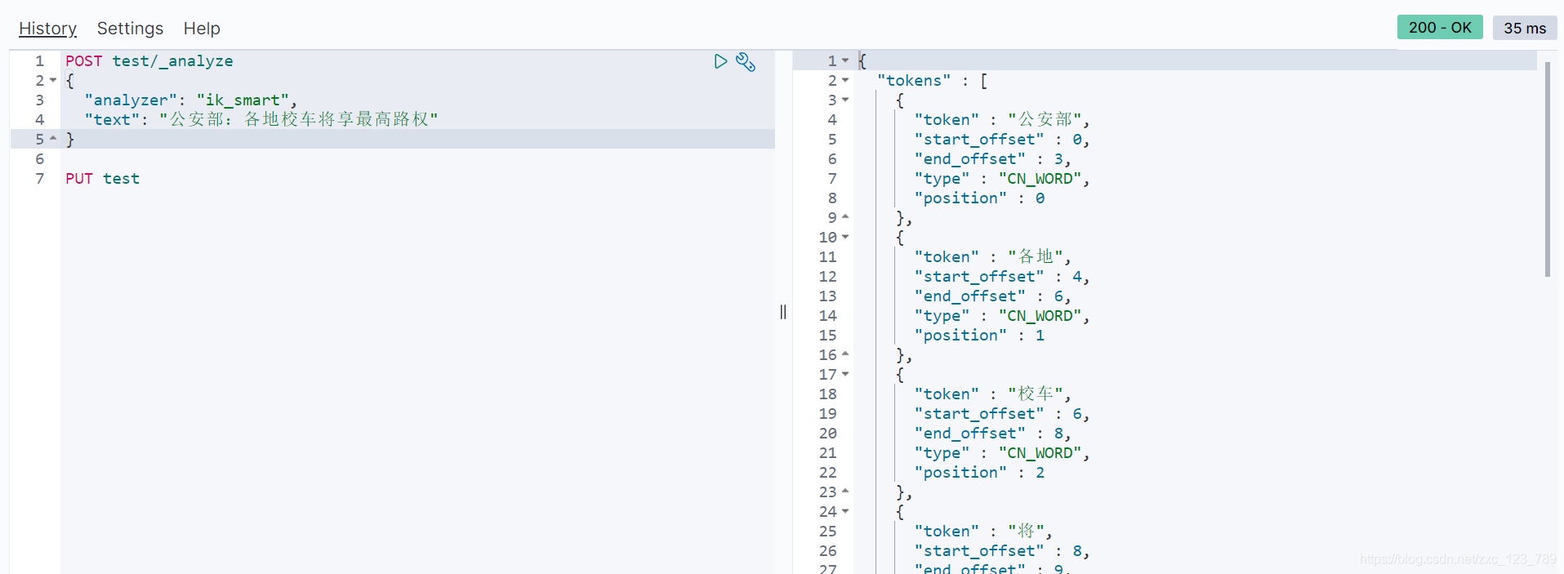Collapse token object at response line 17
1564x574 pixels.
click(845, 374)
